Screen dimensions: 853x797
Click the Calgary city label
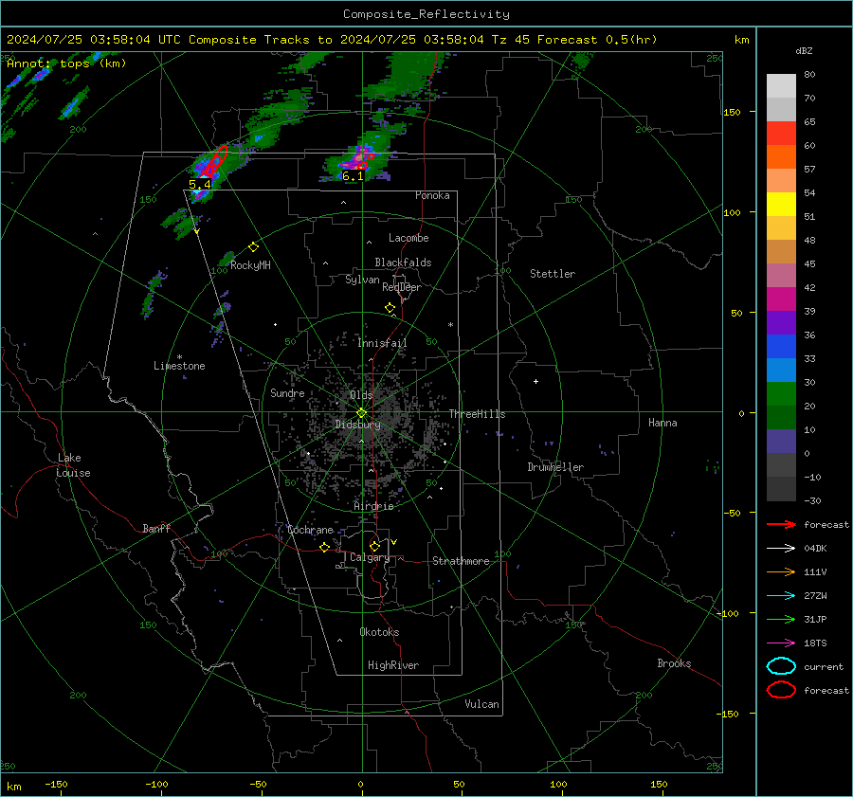coord(370,557)
